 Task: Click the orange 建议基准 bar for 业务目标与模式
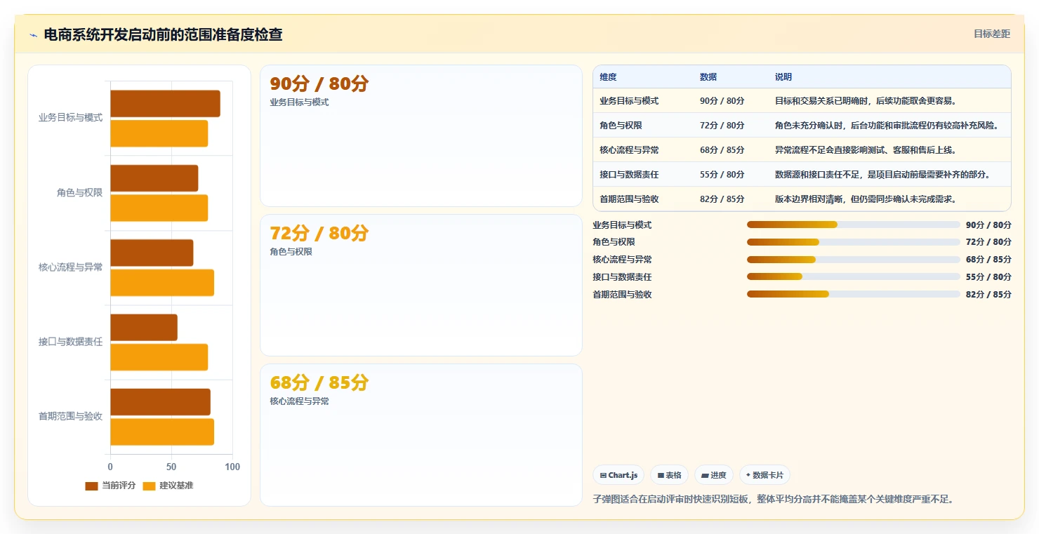pyautogui.click(x=159, y=133)
